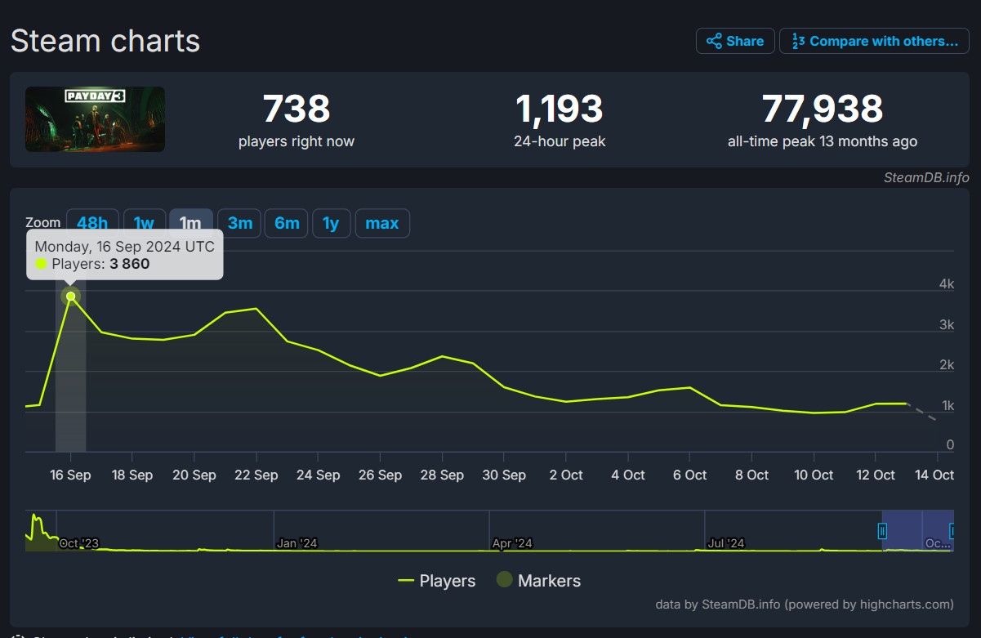Click the 1,193 24-hour peak value
Viewport: 981px width, 638px height.
[560, 109]
